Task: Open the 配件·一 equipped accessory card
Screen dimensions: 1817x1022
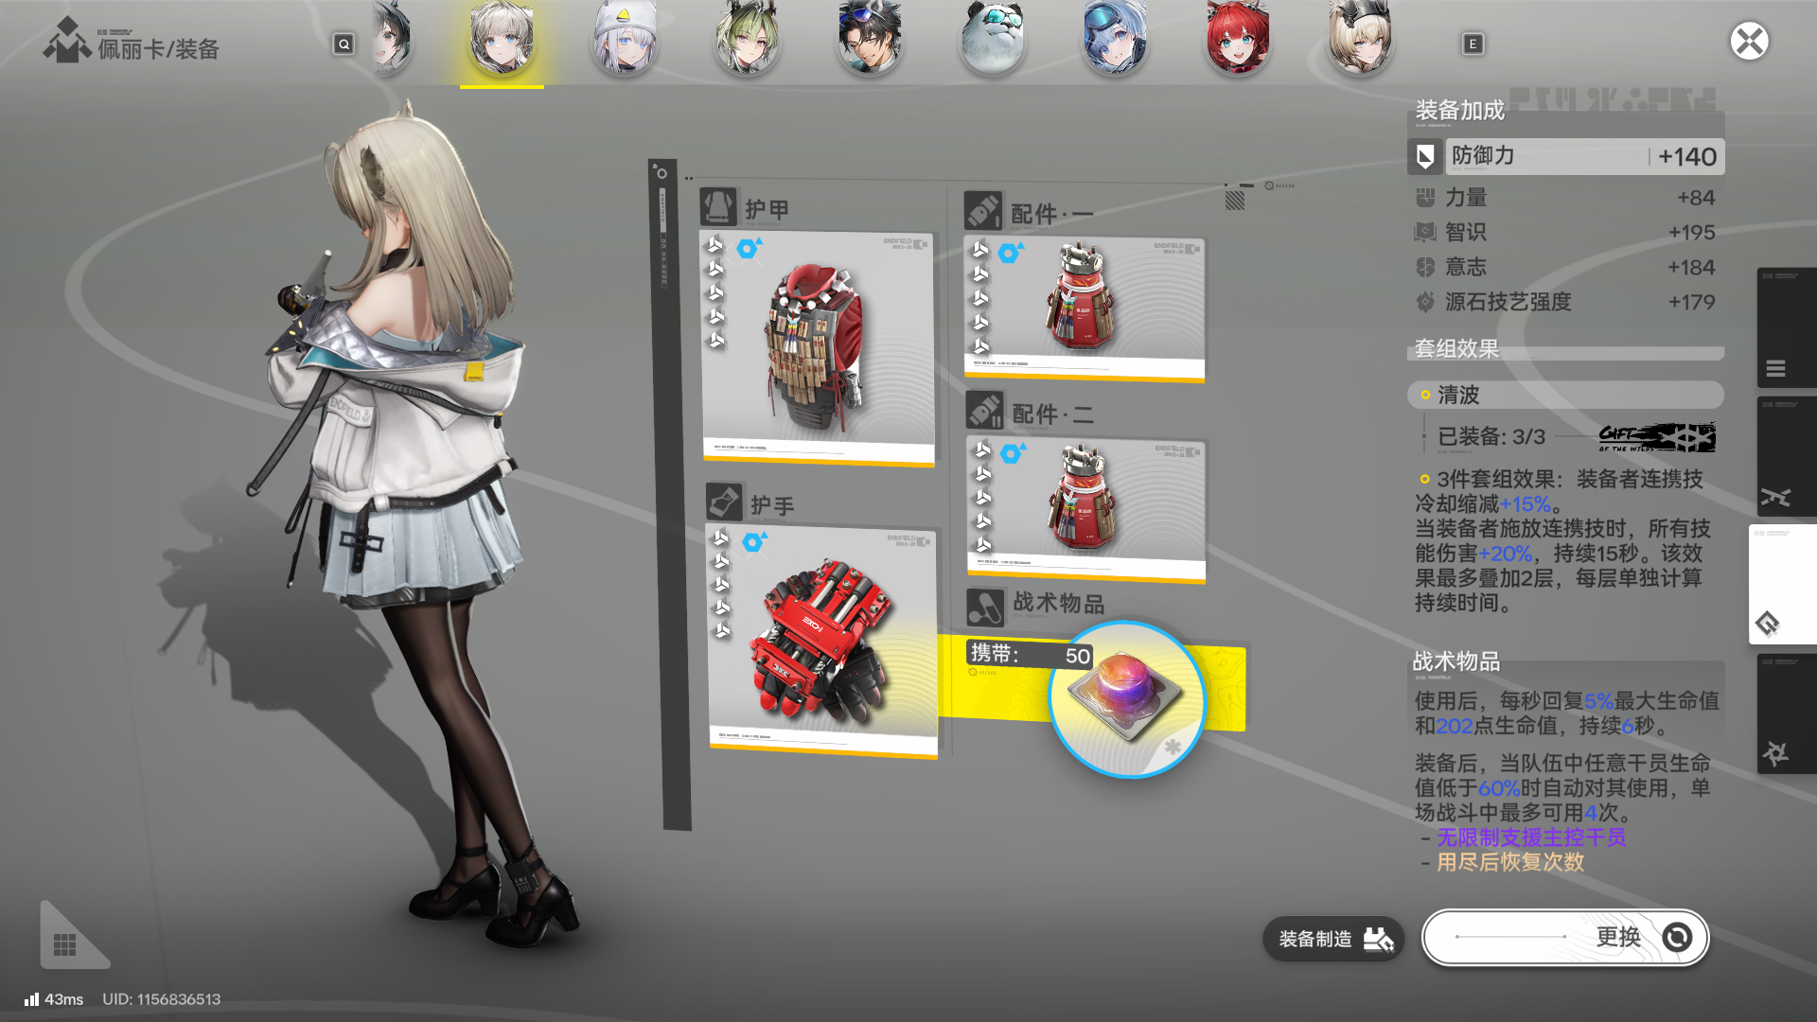Action: pyautogui.click(x=1085, y=309)
